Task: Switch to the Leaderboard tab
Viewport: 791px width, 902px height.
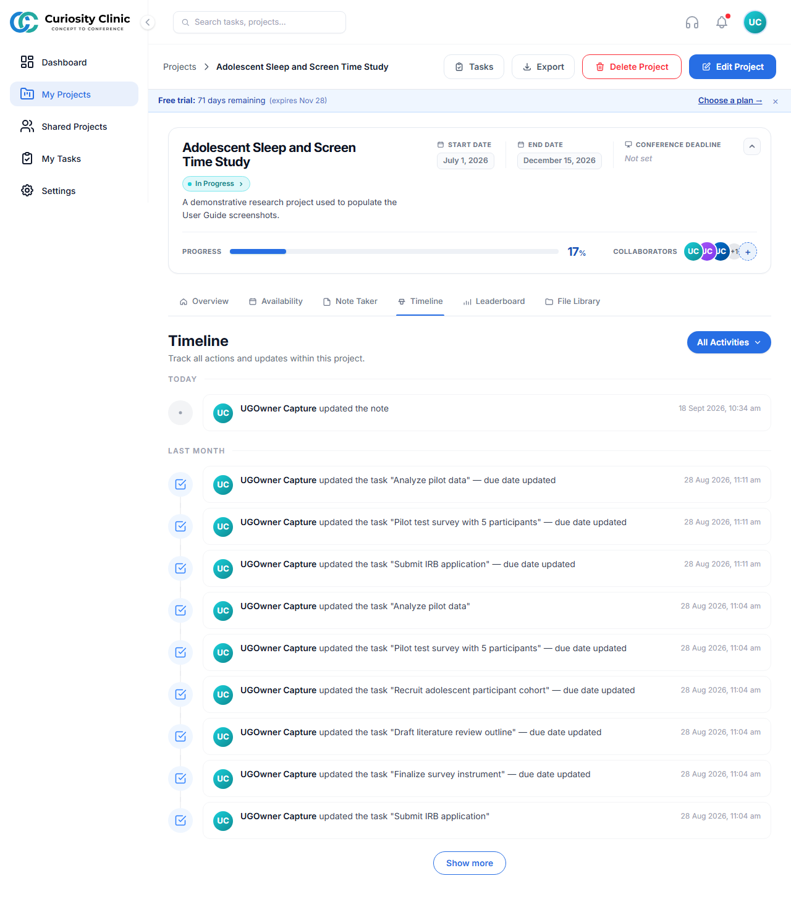Action: click(x=494, y=301)
